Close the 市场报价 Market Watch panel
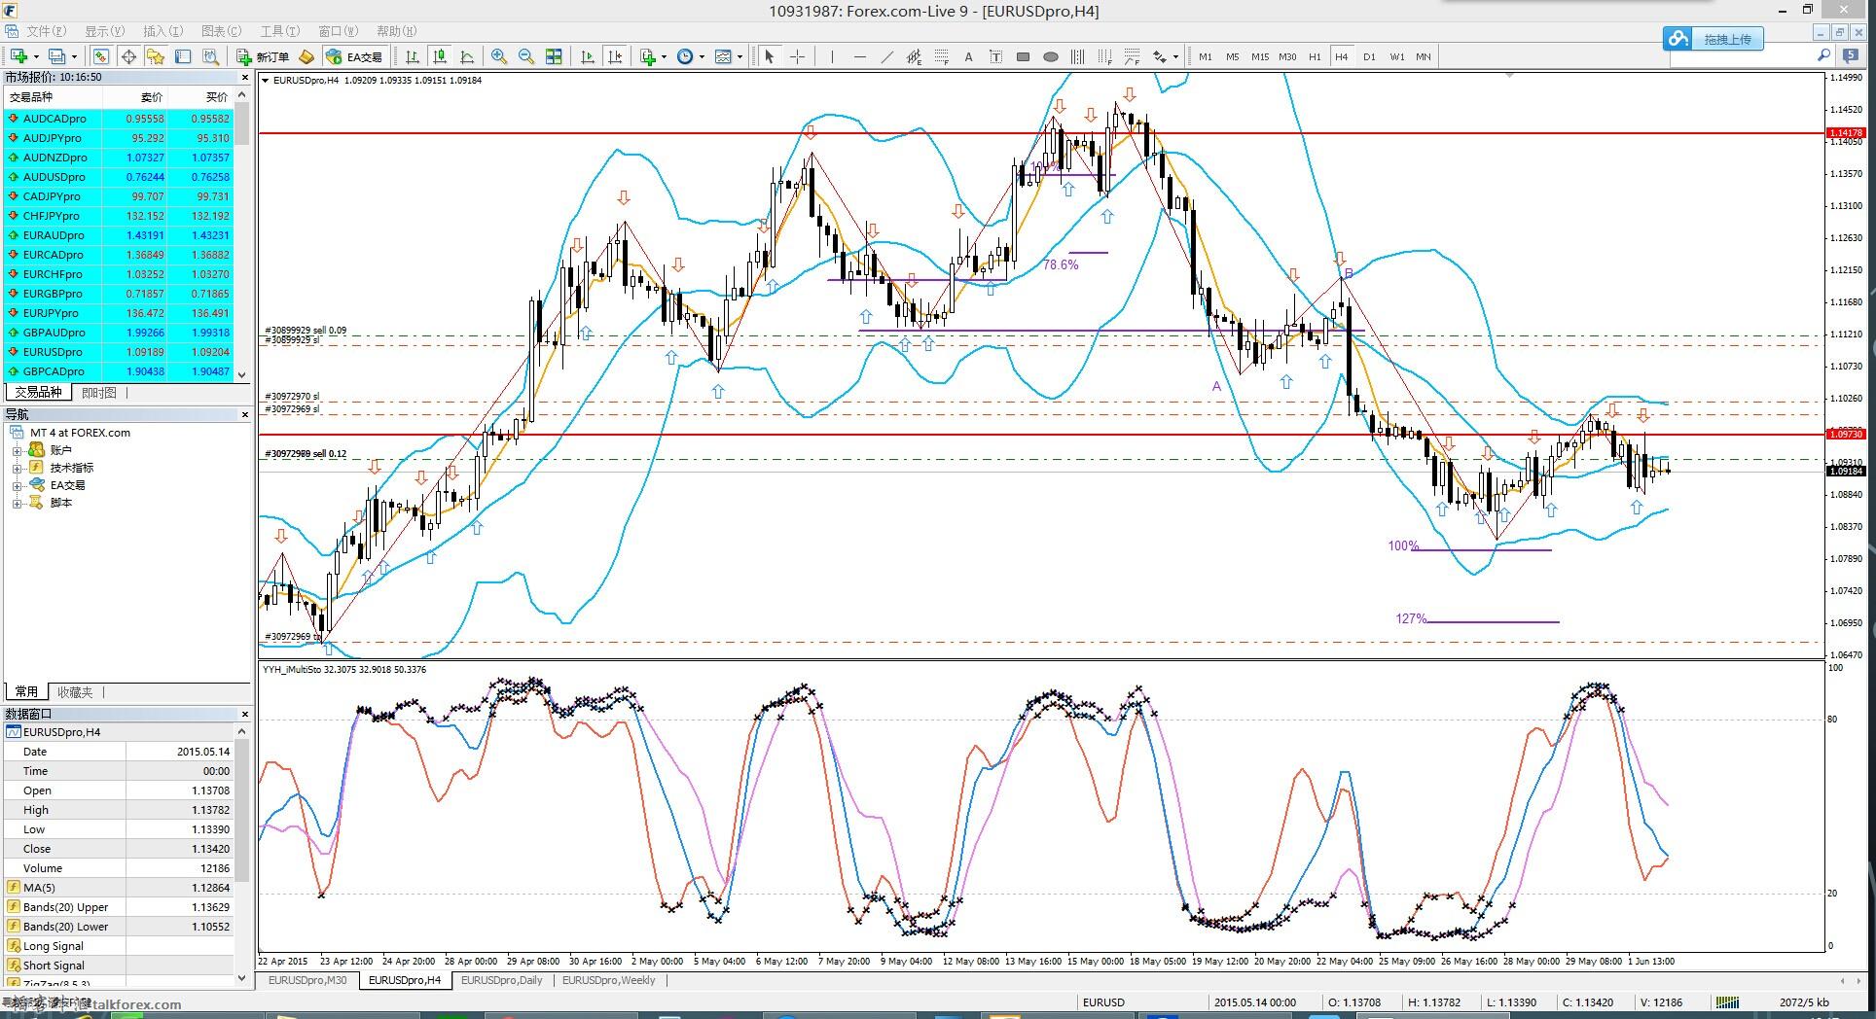The image size is (1876, 1019). pos(245,77)
